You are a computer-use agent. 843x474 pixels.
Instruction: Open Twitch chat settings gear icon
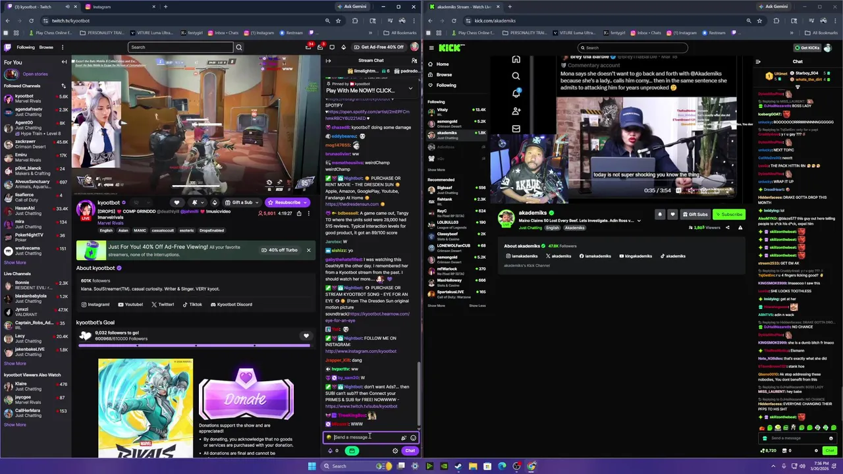pyautogui.click(x=395, y=451)
